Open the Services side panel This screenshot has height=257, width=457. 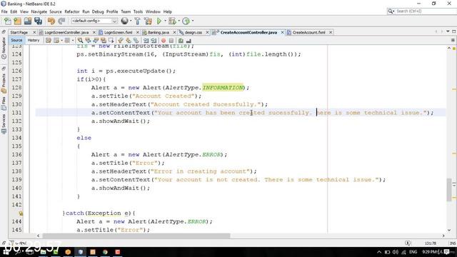coord(4,124)
